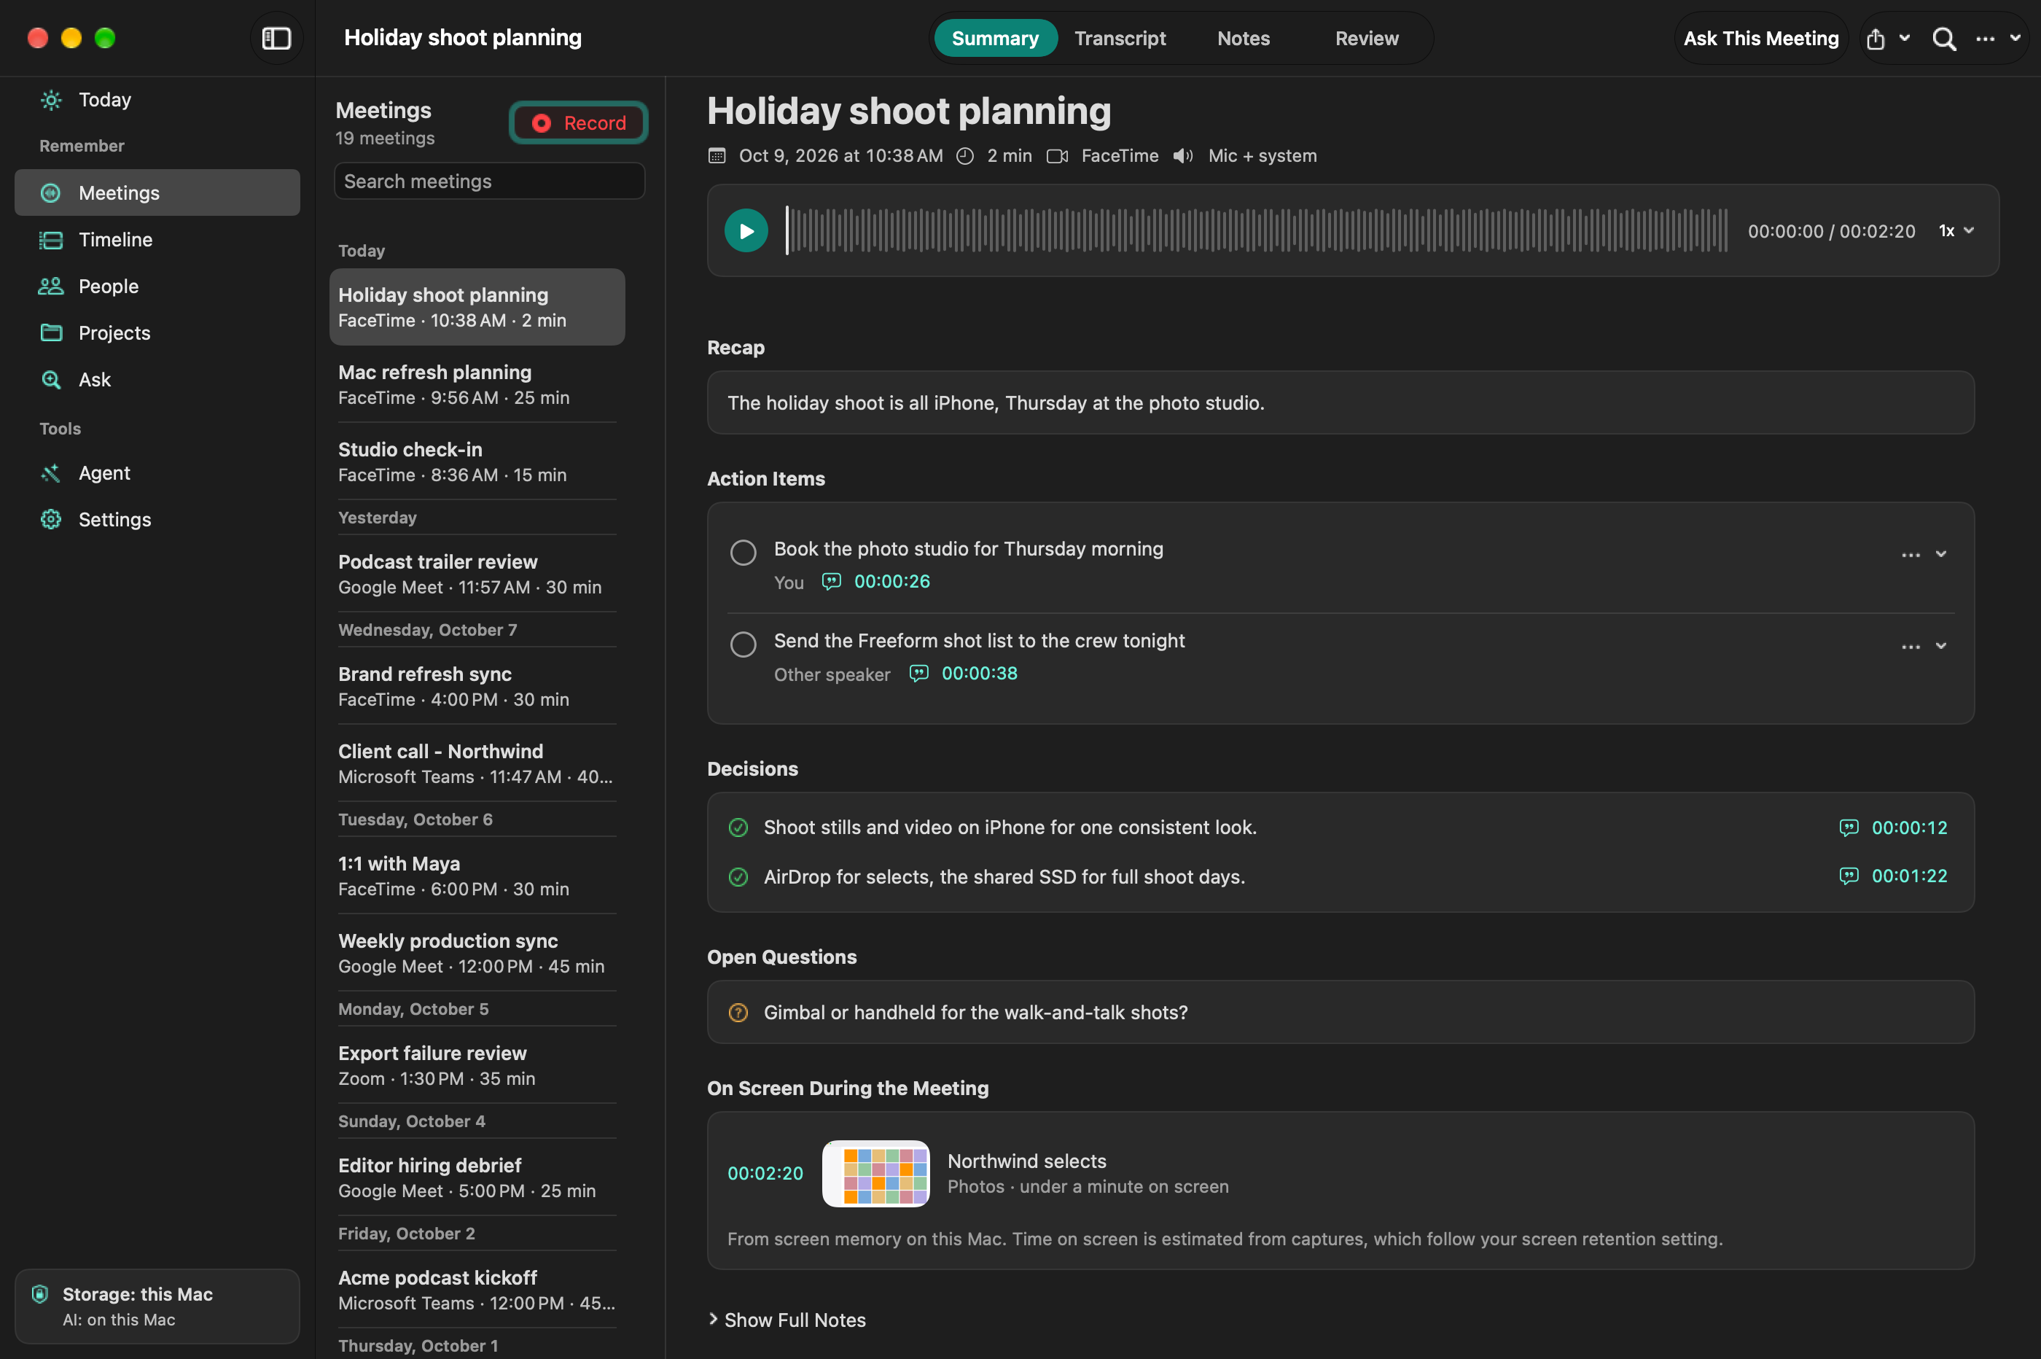This screenshot has height=1359, width=2041.
Task: Open Settings from the sidebar
Action: coord(157,520)
